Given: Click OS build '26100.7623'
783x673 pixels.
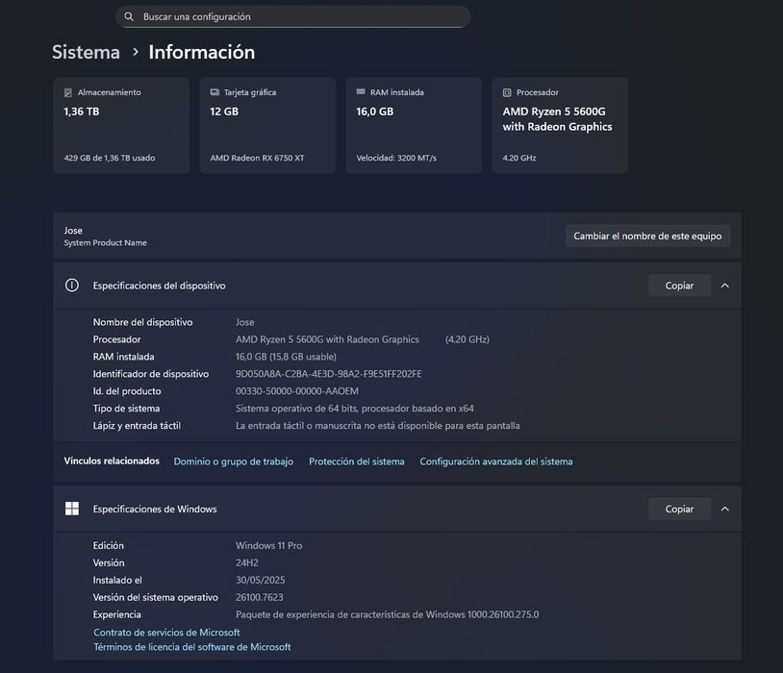Looking at the screenshot, I should [x=259, y=597].
